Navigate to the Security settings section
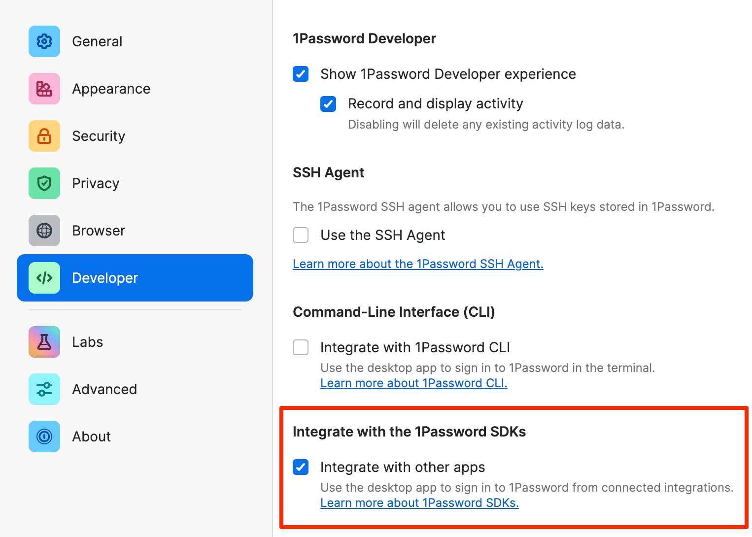752x537 pixels. (x=99, y=136)
